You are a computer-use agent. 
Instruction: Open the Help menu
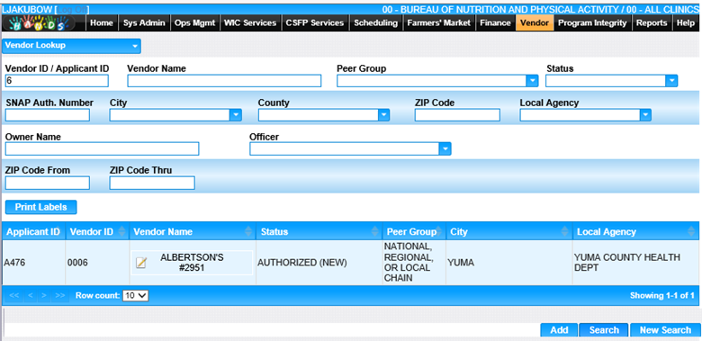pos(686,22)
